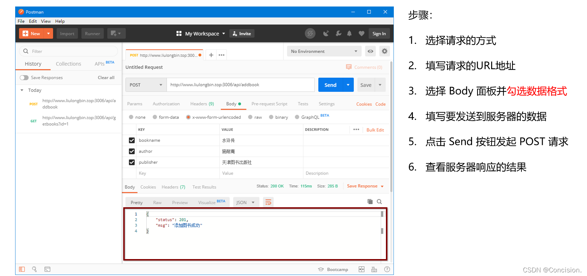Click the Send button
587x276 pixels.
[x=330, y=85]
